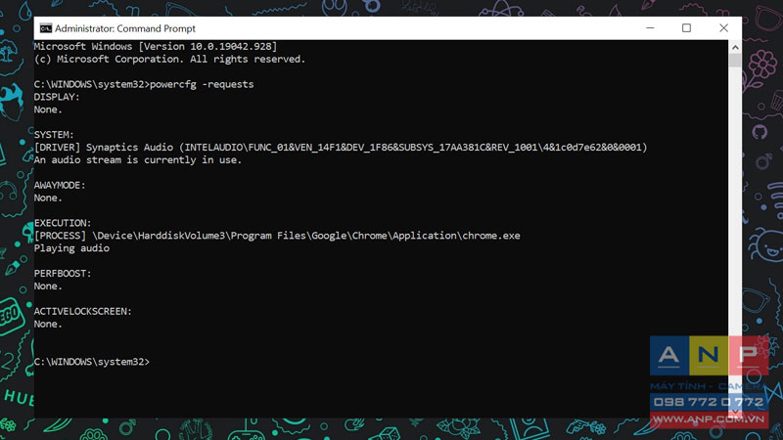Click the scrollbar up arrow
This screenshot has height=440, width=783.
click(x=735, y=47)
